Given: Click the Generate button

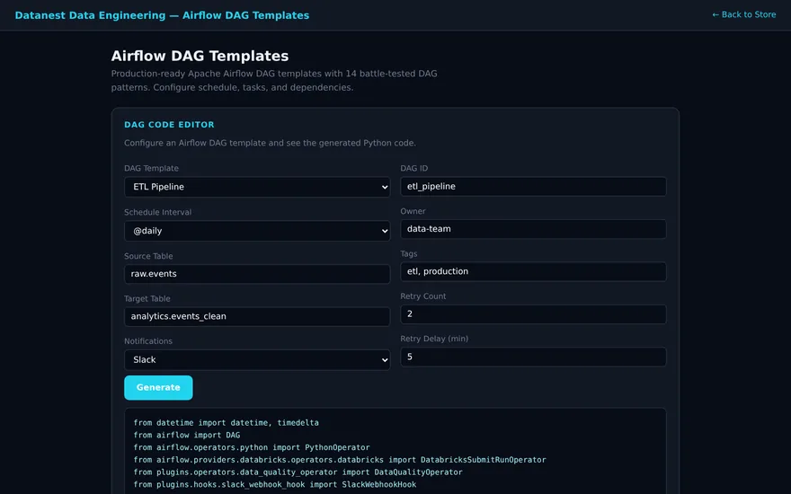Looking at the screenshot, I should [x=158, y=388].
